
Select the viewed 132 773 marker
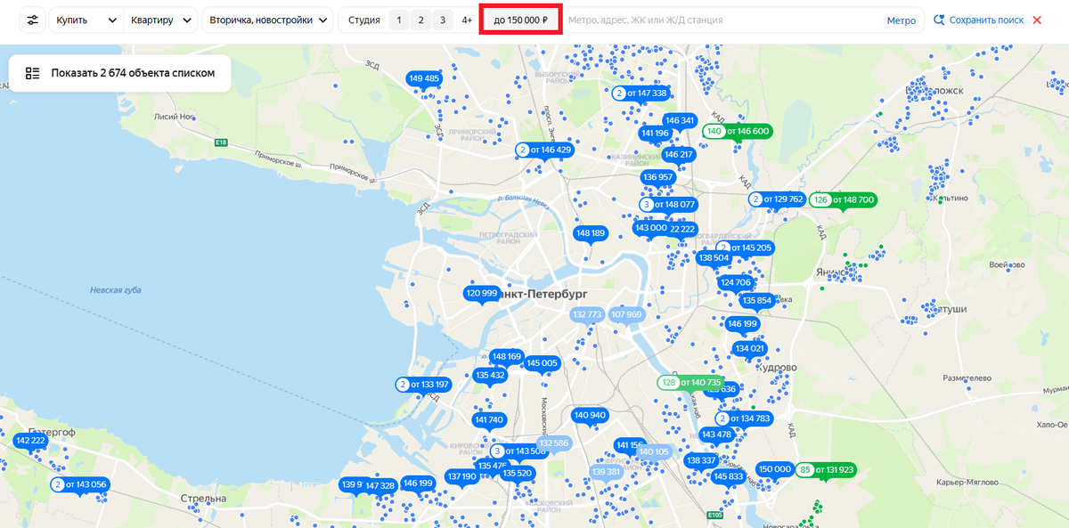click(x=587, y=314)
